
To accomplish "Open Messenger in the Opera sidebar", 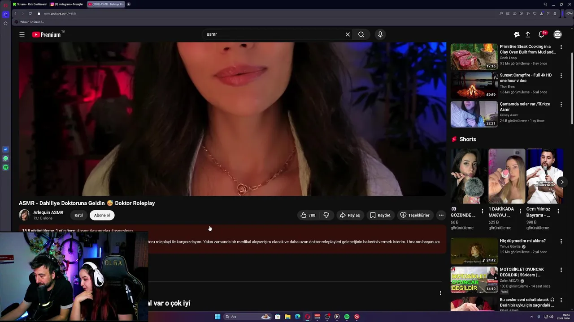I will [x=5, y=149].
